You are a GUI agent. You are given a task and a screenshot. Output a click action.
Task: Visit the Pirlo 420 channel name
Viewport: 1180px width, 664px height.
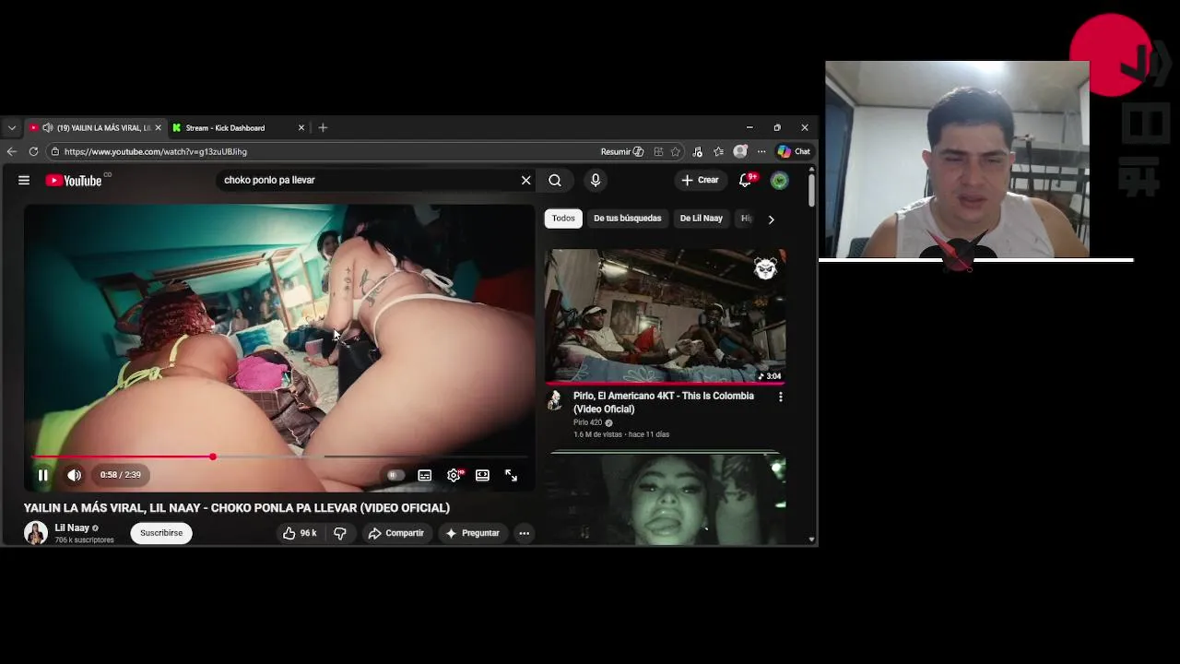coord(587,422)
